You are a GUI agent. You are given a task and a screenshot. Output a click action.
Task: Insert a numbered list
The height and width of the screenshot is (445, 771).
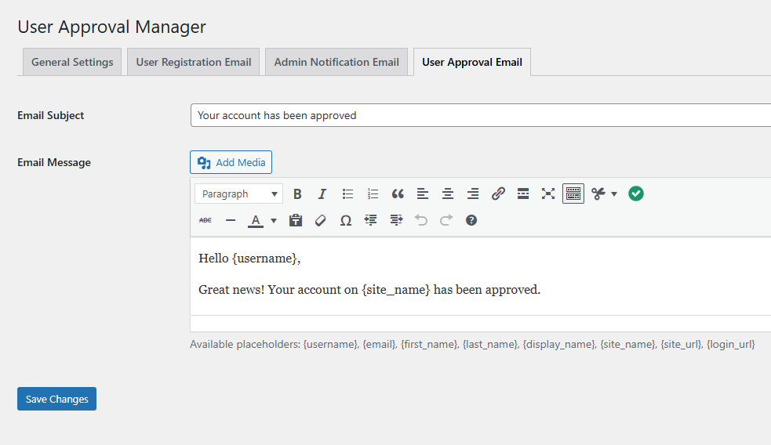(373, 194)
